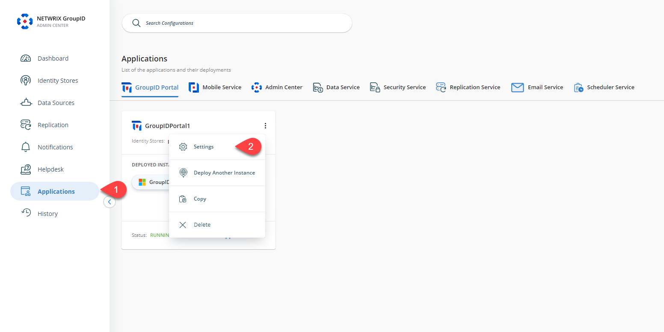Open the Identity Stores section
This screenshot has height=332, width=664.
(59, 80)
